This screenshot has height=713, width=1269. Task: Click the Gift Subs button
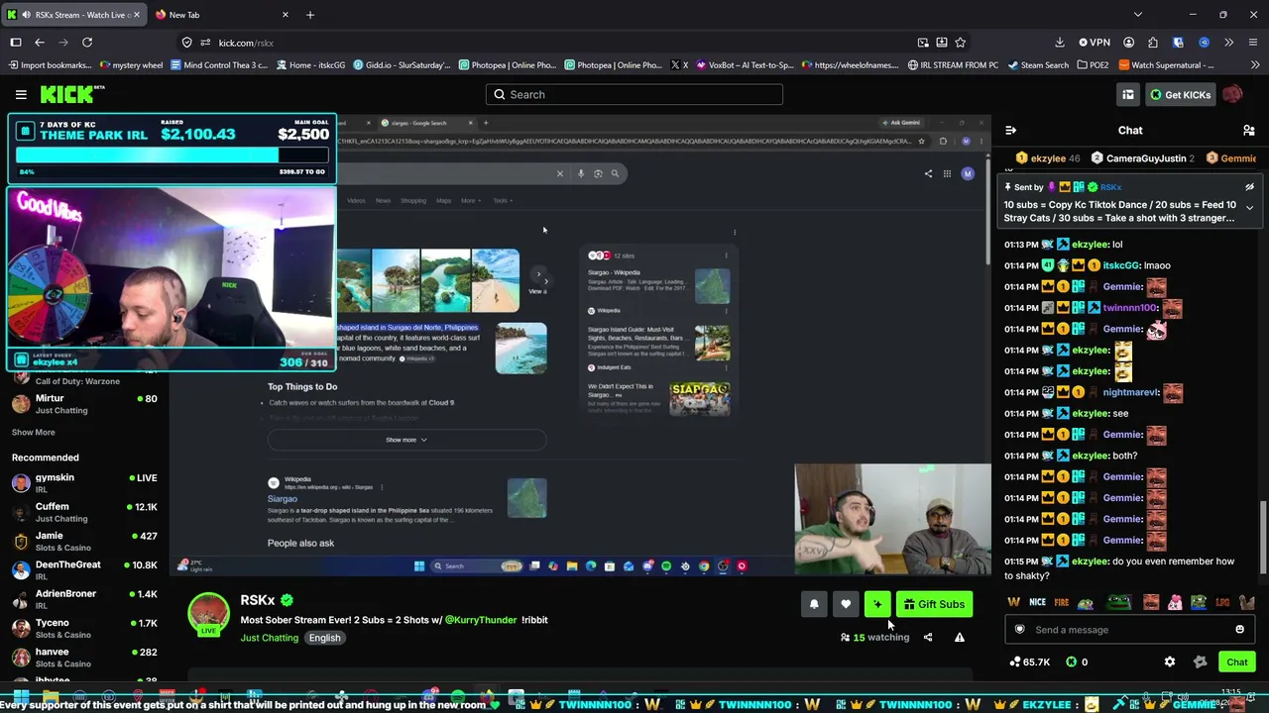(x=934, y=604)
